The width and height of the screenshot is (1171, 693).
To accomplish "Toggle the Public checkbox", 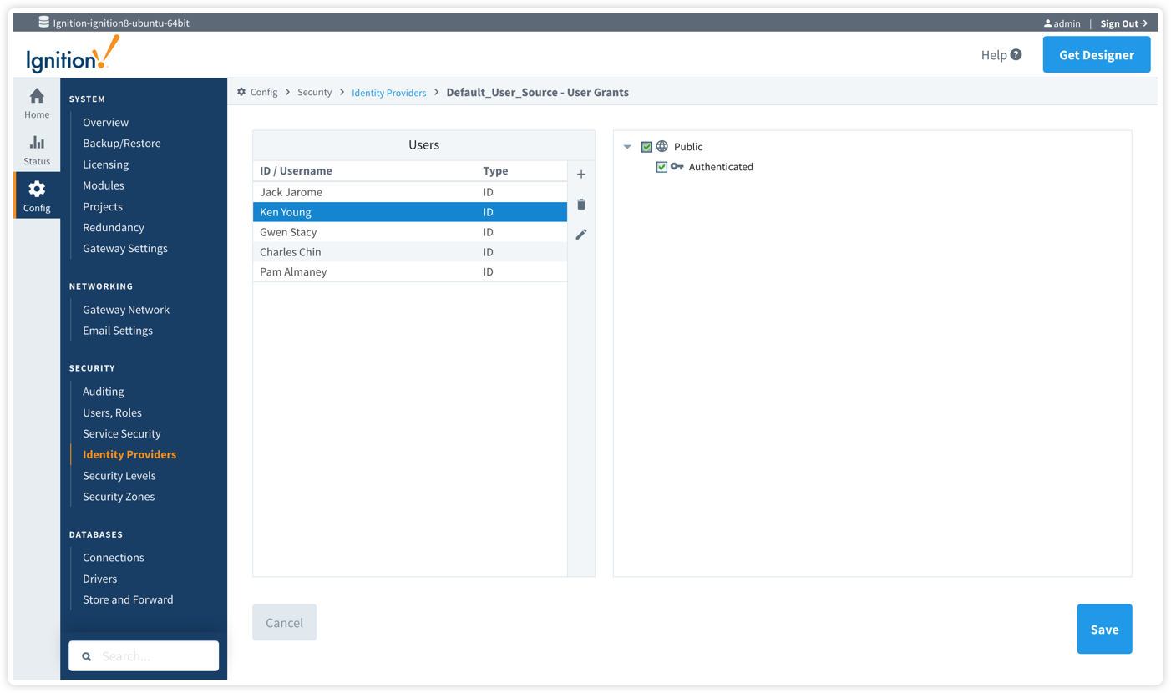I will click(x=646, y=147).
